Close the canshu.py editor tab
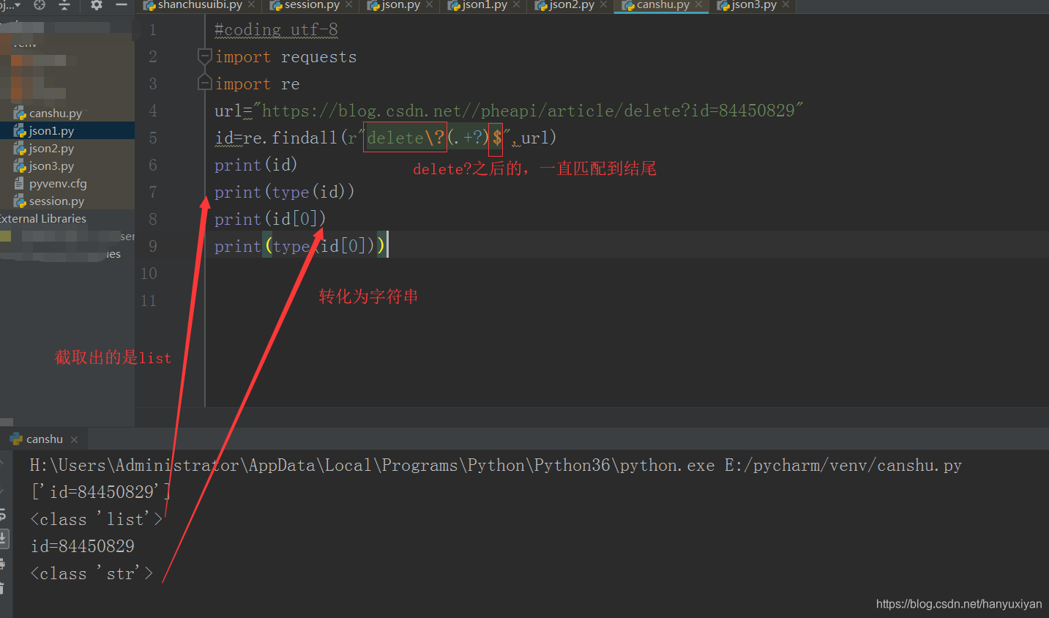The height and width of the screenshot is (618, 1049). pos(698,5)
